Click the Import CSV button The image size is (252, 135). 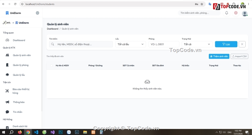coord(239,56)
